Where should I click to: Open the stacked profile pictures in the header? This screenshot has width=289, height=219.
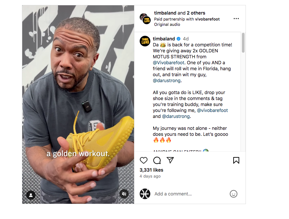[145, 19]
